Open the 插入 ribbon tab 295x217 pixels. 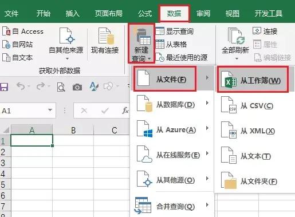(x=73, y=13)
